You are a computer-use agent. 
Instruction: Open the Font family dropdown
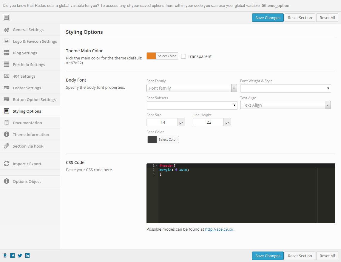[x=192, y=88]
